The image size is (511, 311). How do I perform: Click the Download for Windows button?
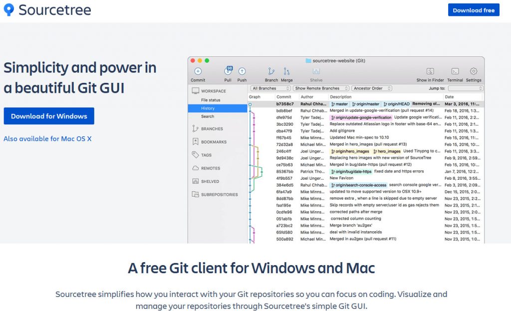(49, 116)
